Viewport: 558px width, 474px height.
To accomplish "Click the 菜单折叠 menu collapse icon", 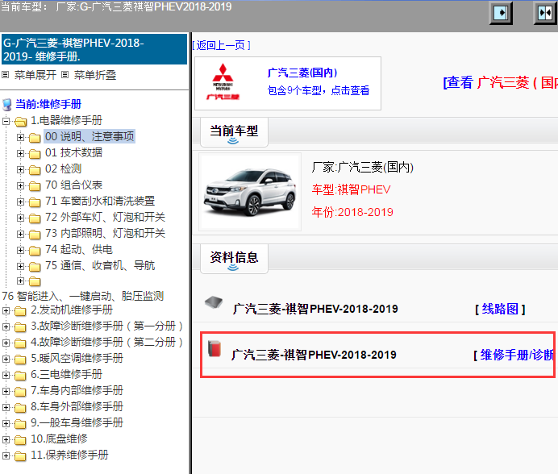I will pos(65,75).
